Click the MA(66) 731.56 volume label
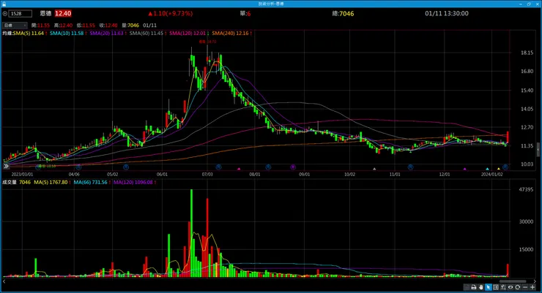The width and height of the screenshot is (542, 293). tap(92, 183)
